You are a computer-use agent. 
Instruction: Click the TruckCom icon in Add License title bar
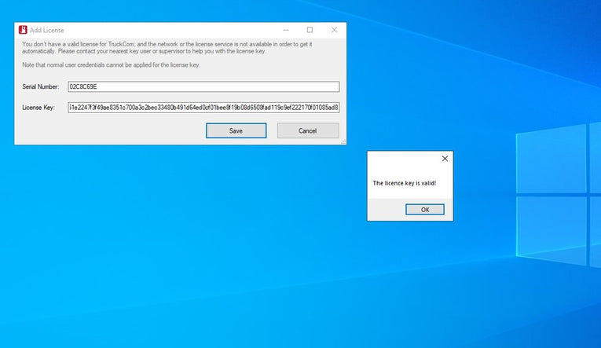coord(23,30)
